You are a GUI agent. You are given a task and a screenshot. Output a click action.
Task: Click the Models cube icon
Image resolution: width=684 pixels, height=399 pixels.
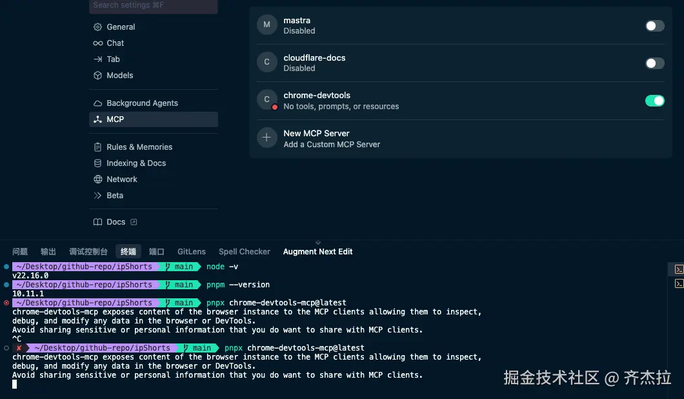(x=97, y=76)
